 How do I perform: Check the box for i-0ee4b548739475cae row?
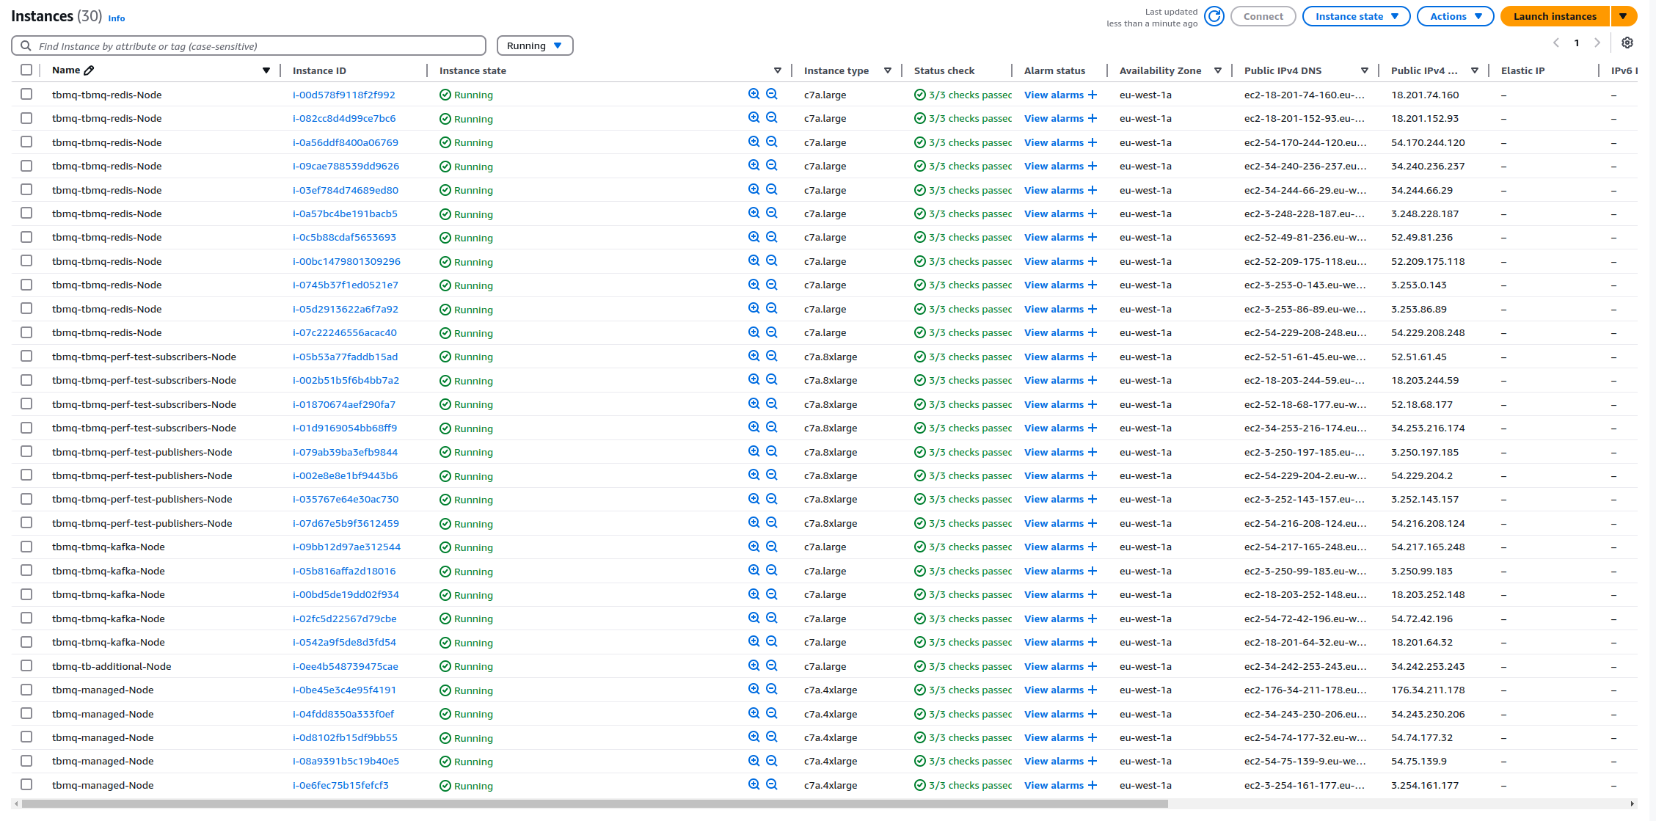point(26,665)
